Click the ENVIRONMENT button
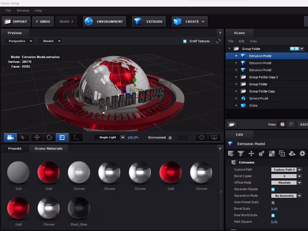308x231 pixels. tap(104, 21)
